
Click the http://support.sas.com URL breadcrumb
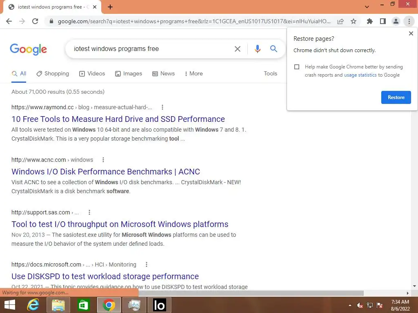point(45,212)
